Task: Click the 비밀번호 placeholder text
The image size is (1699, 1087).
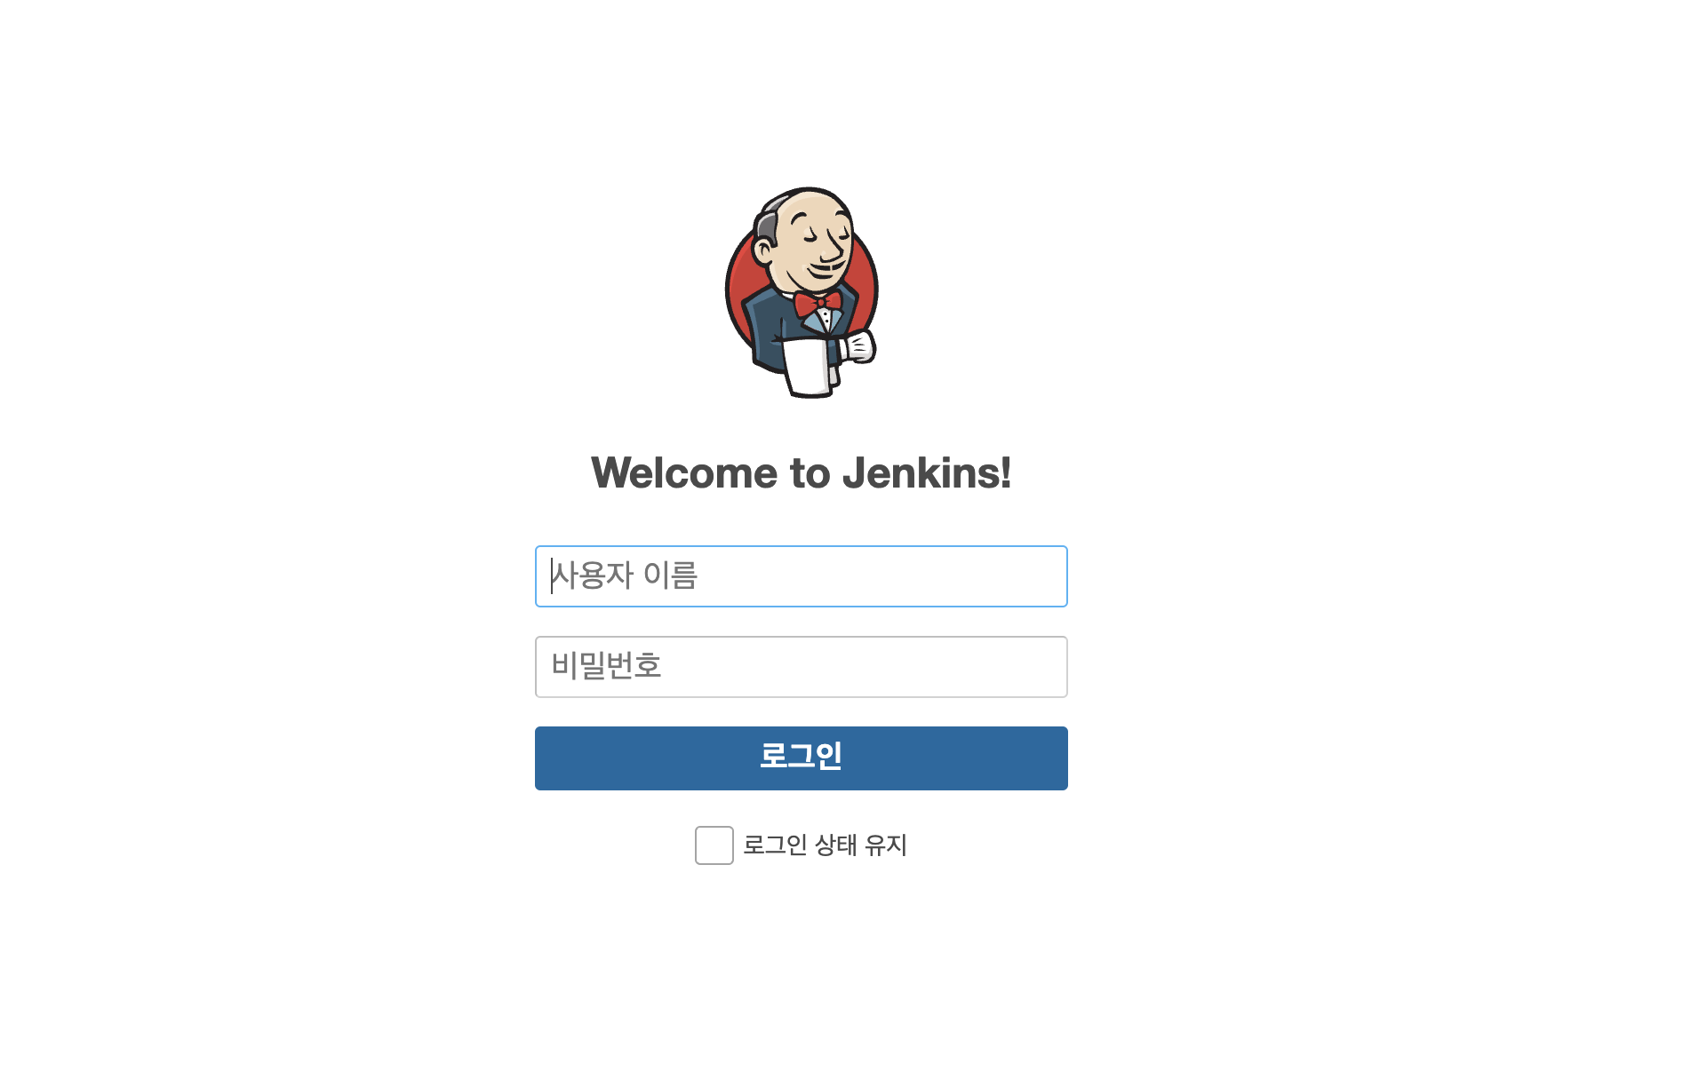Action: tap(607, 666)
